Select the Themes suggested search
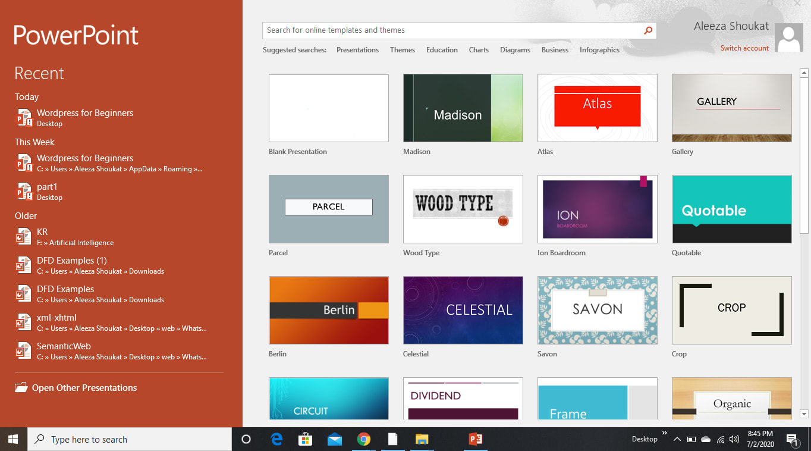This screenshot has width=811, height=451. [402, 50]
